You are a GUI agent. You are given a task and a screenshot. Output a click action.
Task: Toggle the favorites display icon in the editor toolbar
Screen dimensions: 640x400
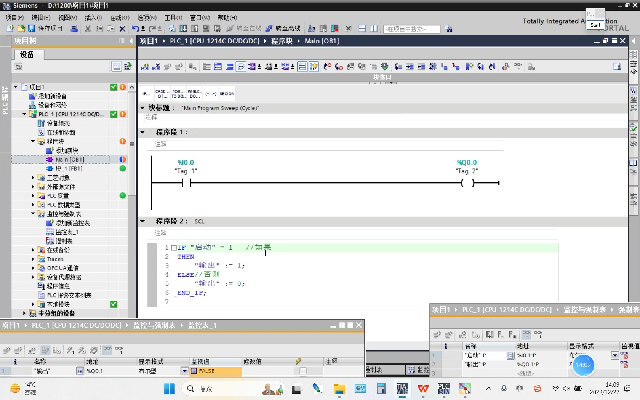click(314, 67)
